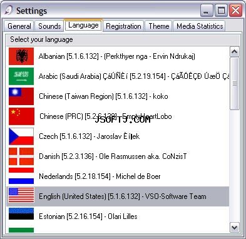Select Czech [5.1.6.132] language entry
The image size is (246, 239).
118,136
